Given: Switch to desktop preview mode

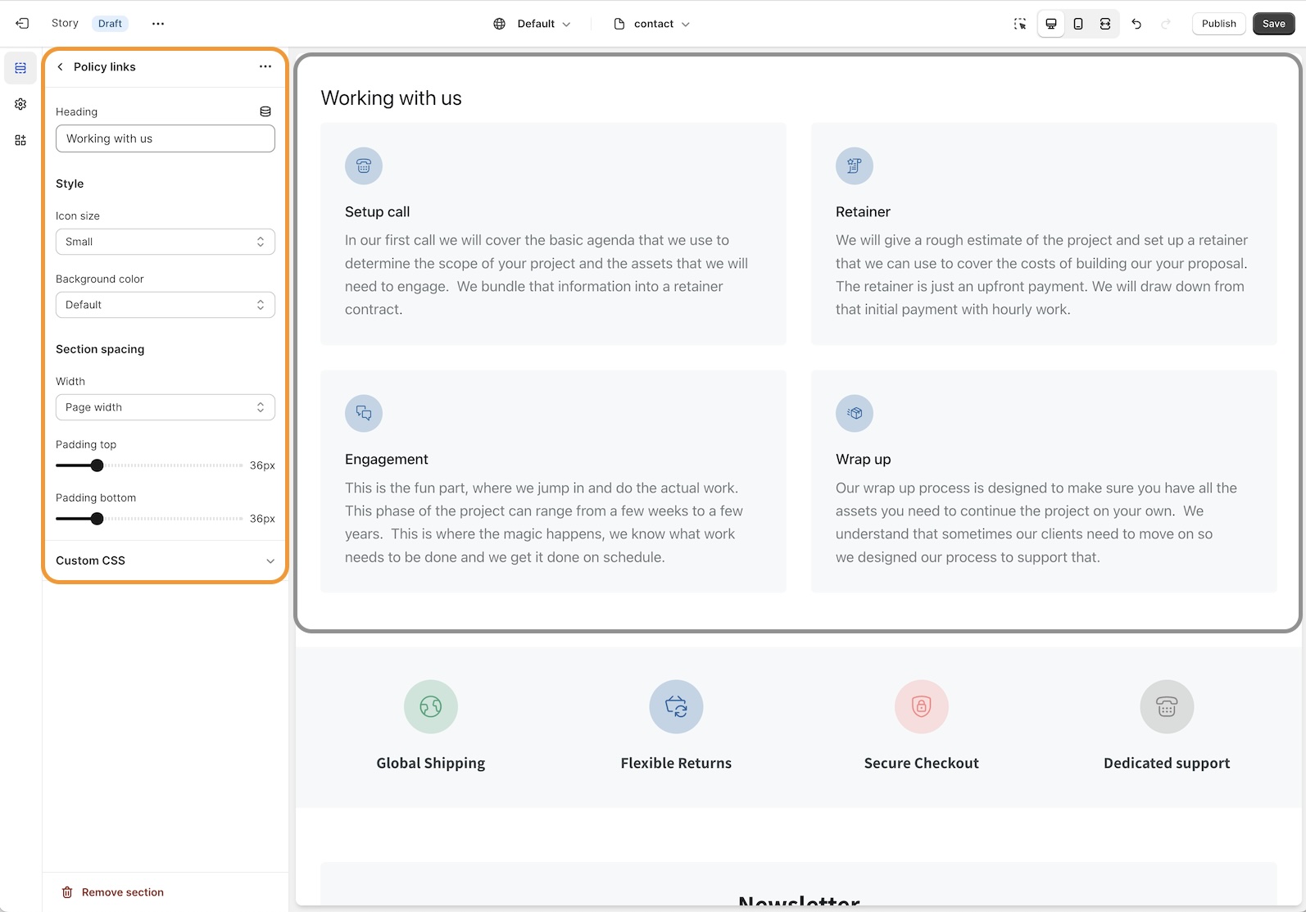Looking at the screenshot, I should click(1050, 24).
